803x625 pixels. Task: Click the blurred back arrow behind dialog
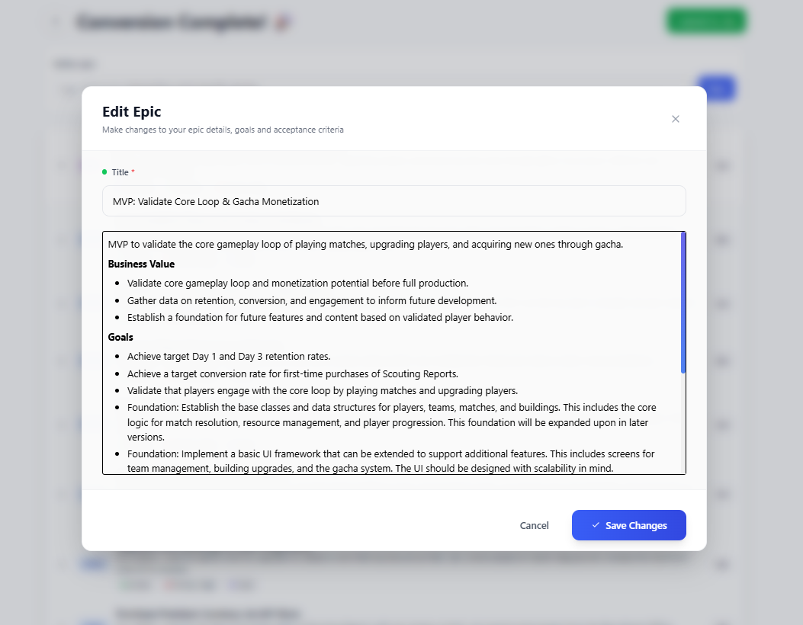(56, 21)
